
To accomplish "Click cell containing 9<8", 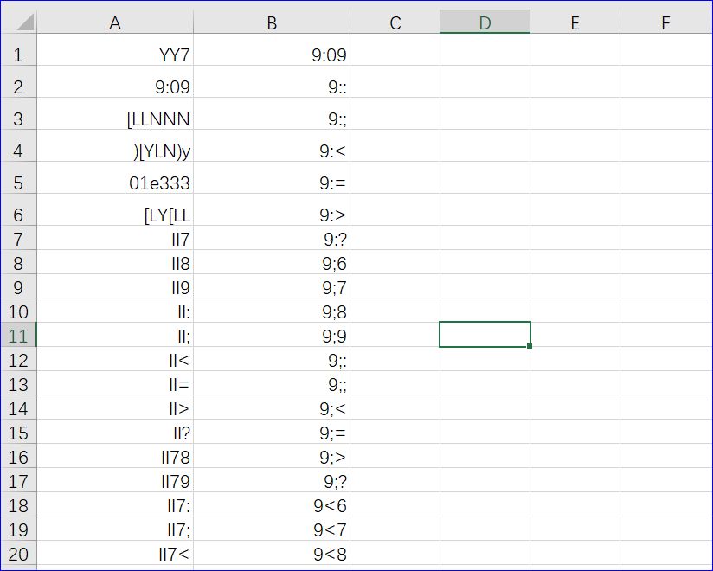I will click(272, 554).
